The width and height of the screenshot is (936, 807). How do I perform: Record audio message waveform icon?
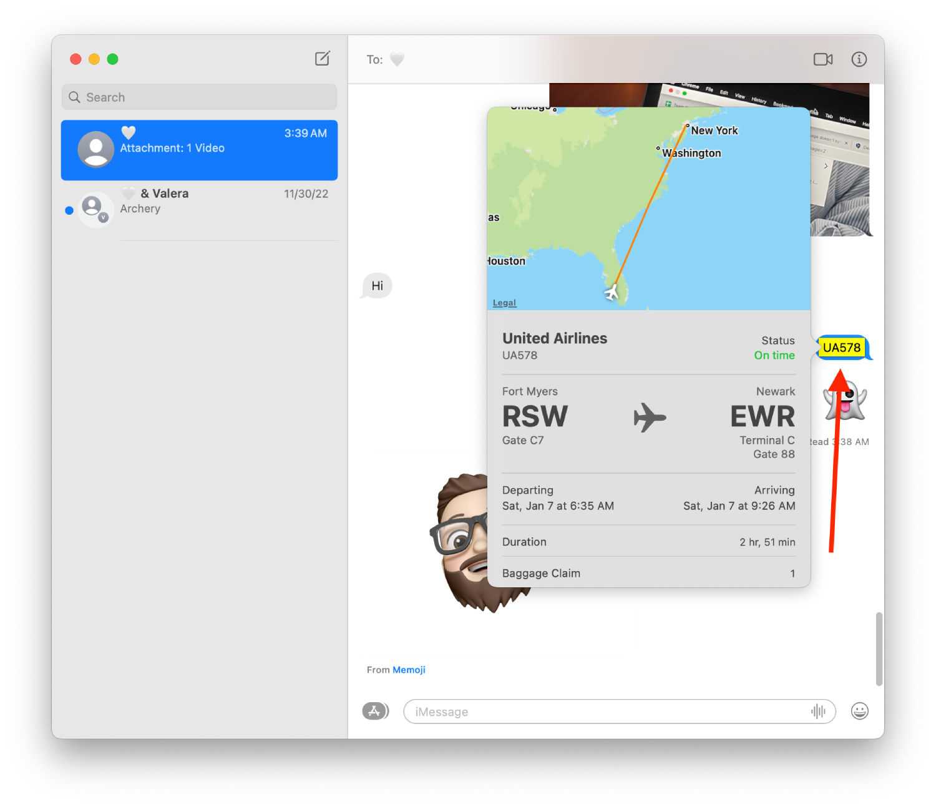pyautogui.click(x=818, y=712)
